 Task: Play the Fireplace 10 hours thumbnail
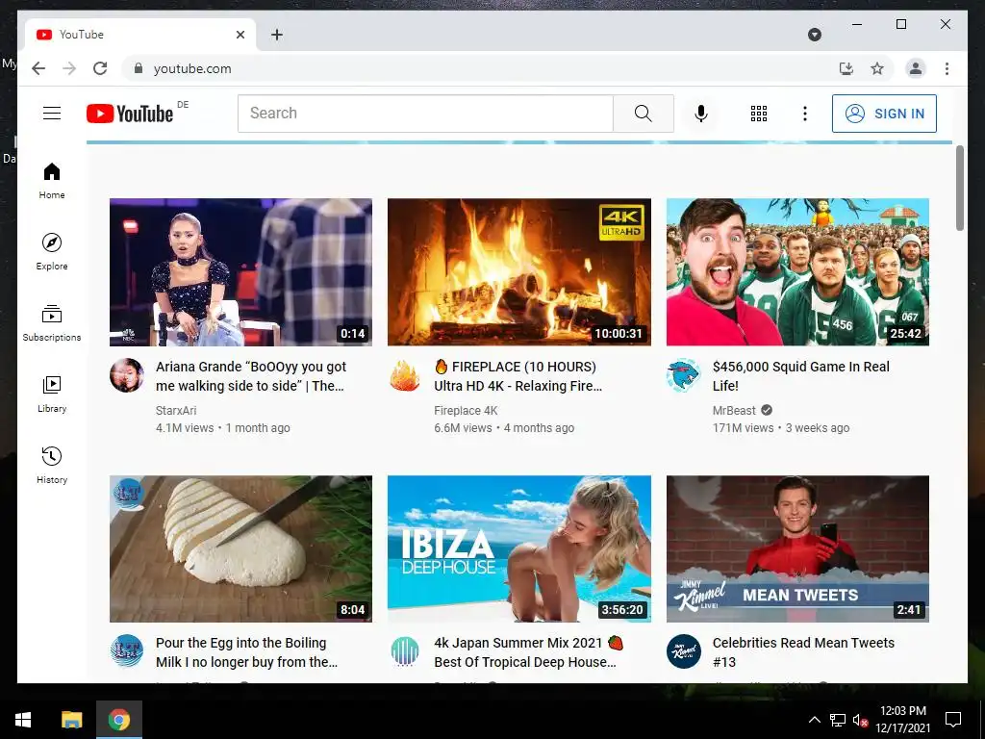[x=518, y=272]
